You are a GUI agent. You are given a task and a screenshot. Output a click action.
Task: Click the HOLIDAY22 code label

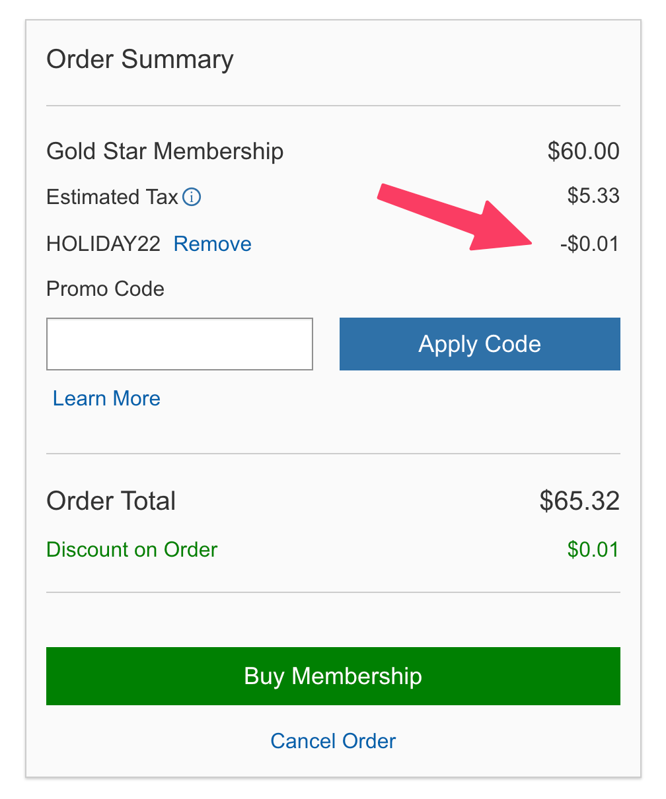(x=103, y=244)
